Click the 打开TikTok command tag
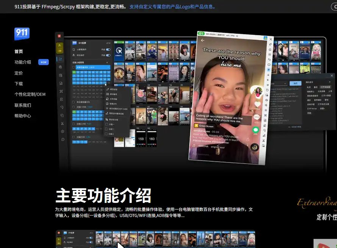The image size is (337, 248). (x=312, y=109)
